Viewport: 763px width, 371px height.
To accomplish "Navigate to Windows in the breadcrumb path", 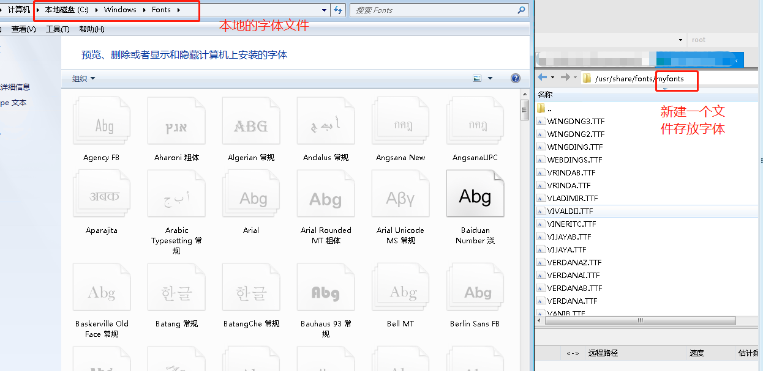I will click(120, 10).
